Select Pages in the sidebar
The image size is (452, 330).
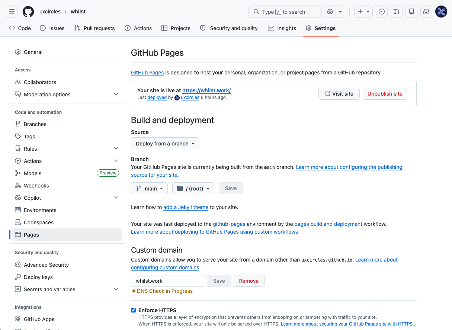(x=67, y=234)
